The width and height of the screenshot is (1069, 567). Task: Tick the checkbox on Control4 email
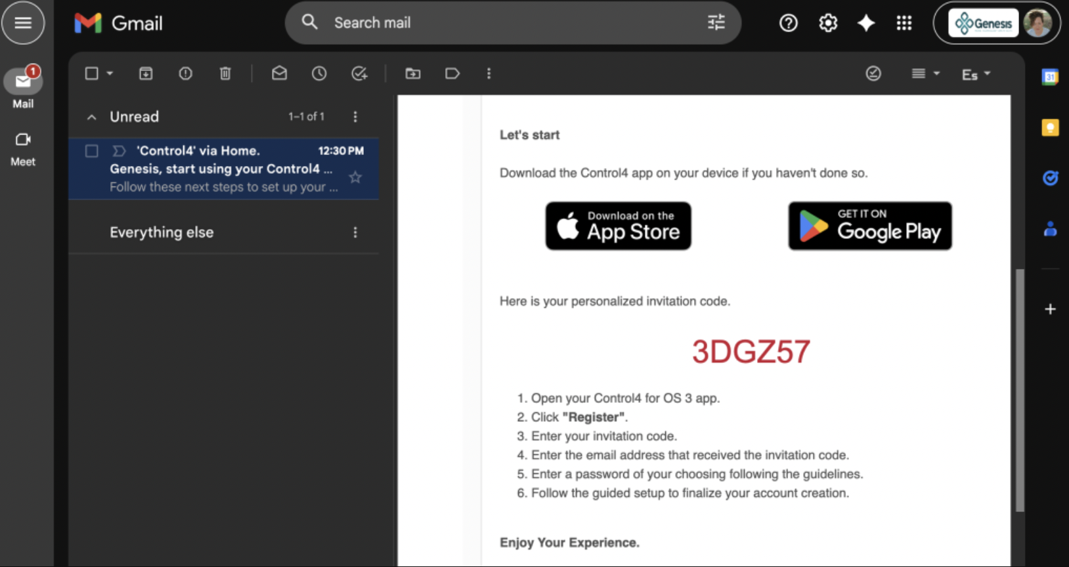(92, 151)
